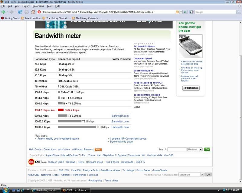Click the Downloads link in CNET footer
Image resolution: width=242 pixels, height=193 pixels.
point(127,162)
